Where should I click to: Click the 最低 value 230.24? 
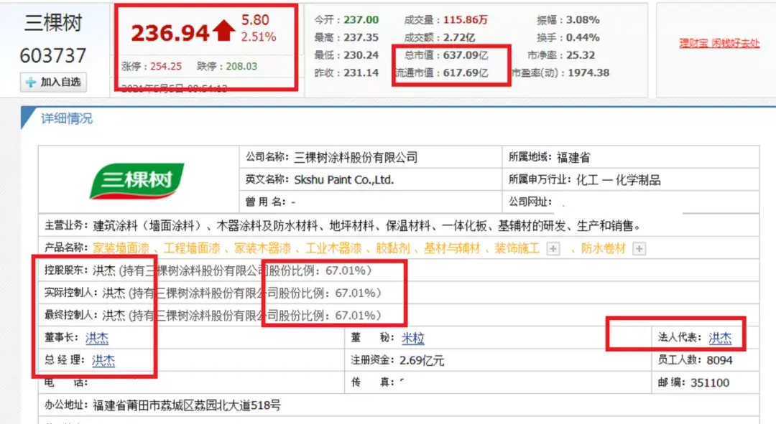tap(361, 55)
